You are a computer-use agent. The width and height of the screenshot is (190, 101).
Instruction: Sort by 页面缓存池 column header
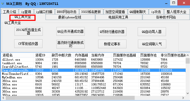(149, 55)
